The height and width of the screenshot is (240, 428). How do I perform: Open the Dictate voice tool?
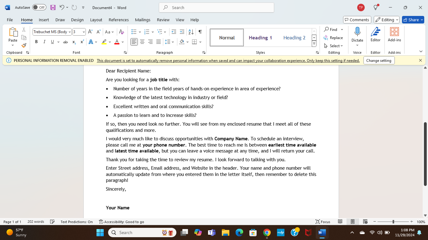click(x=357, y=34)
